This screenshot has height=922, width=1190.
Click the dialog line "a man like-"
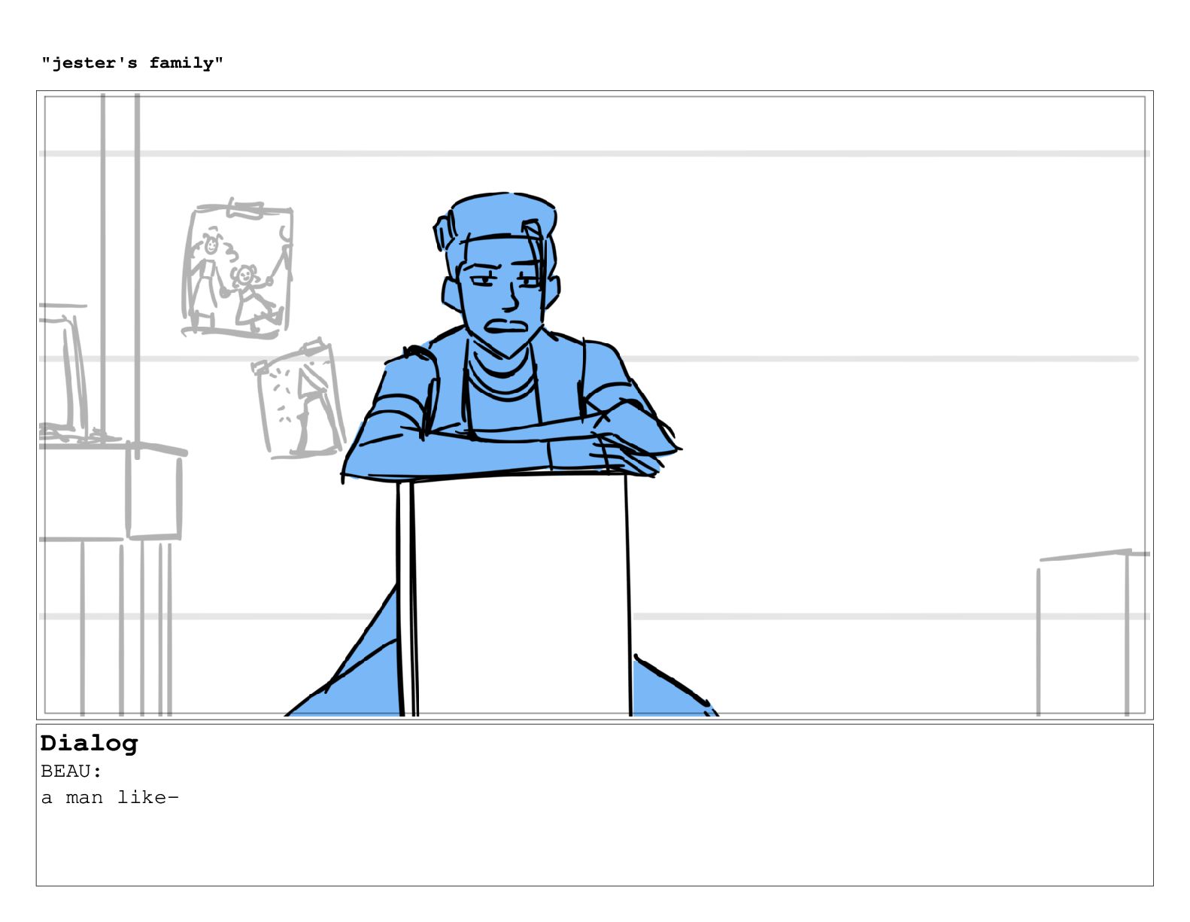point(110,798)
